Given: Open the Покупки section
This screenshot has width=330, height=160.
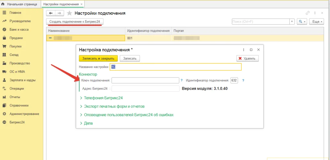Looking at the screenshot, I should point(15,46).
